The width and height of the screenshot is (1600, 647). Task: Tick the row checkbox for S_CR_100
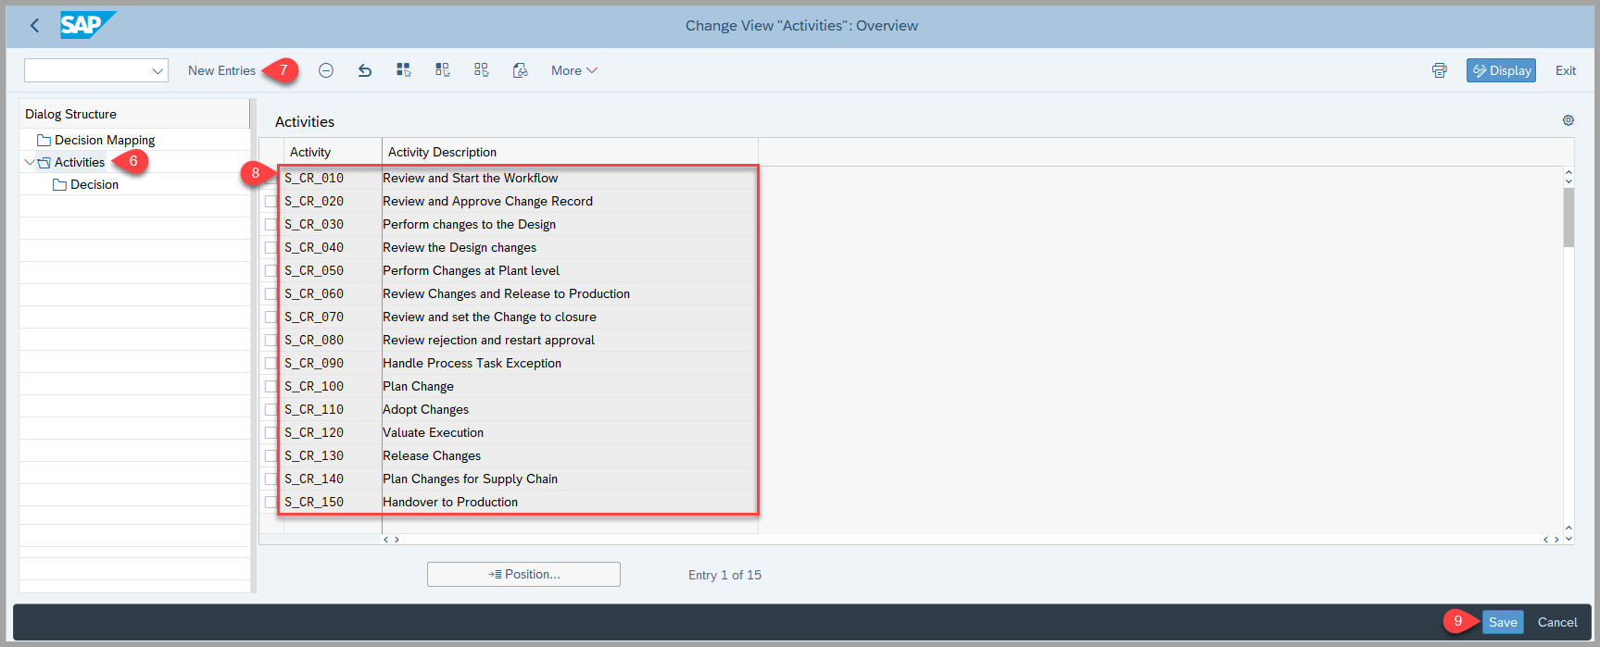271,387
